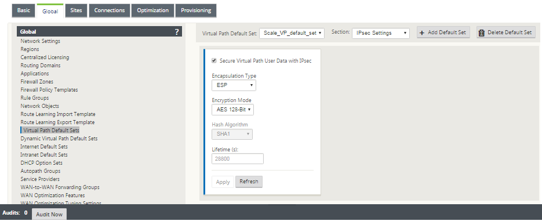Select Service Providers item
The width and height of the screenshot is (542, 221).
pyautogui.click(x=40, y=179)
